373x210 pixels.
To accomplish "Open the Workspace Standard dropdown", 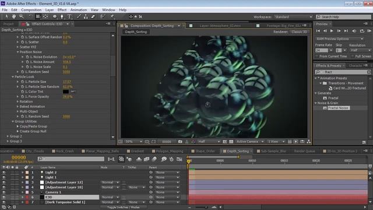I will [x=293, y=17].
